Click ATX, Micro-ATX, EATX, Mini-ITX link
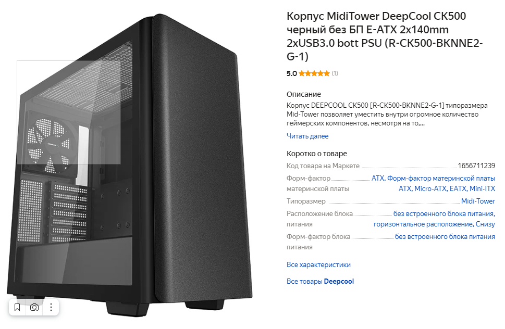Viewport: 505px width, 329px height. pyautogui.click(x=447, y=189)
